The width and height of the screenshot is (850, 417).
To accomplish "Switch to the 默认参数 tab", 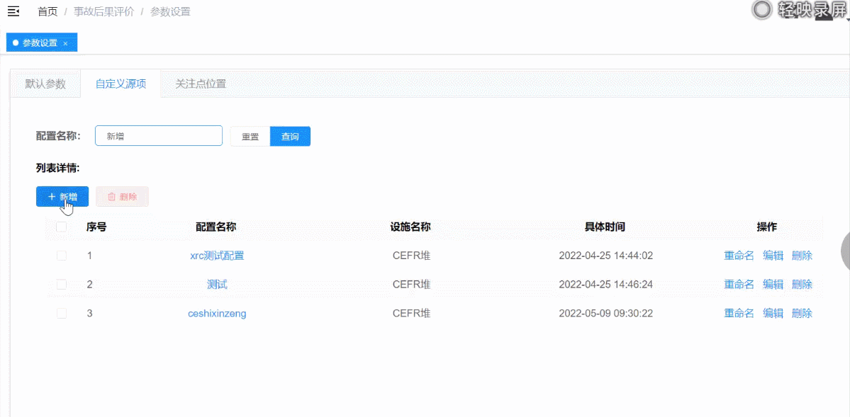I will click(x=45, y=84).
